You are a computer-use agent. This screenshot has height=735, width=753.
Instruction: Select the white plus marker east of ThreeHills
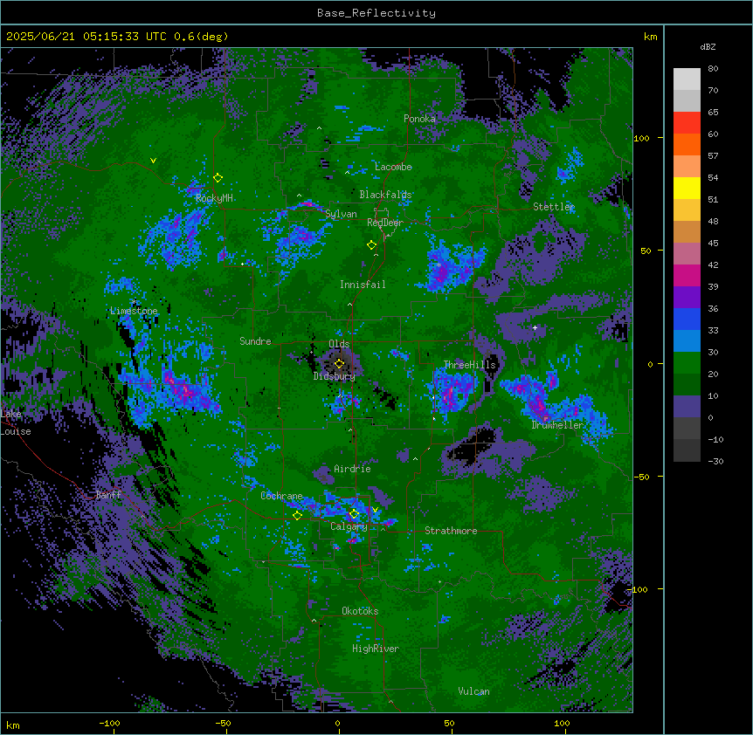point(535,327)
